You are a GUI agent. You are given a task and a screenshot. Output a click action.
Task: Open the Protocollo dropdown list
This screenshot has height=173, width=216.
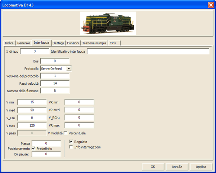tap(69, 68)
